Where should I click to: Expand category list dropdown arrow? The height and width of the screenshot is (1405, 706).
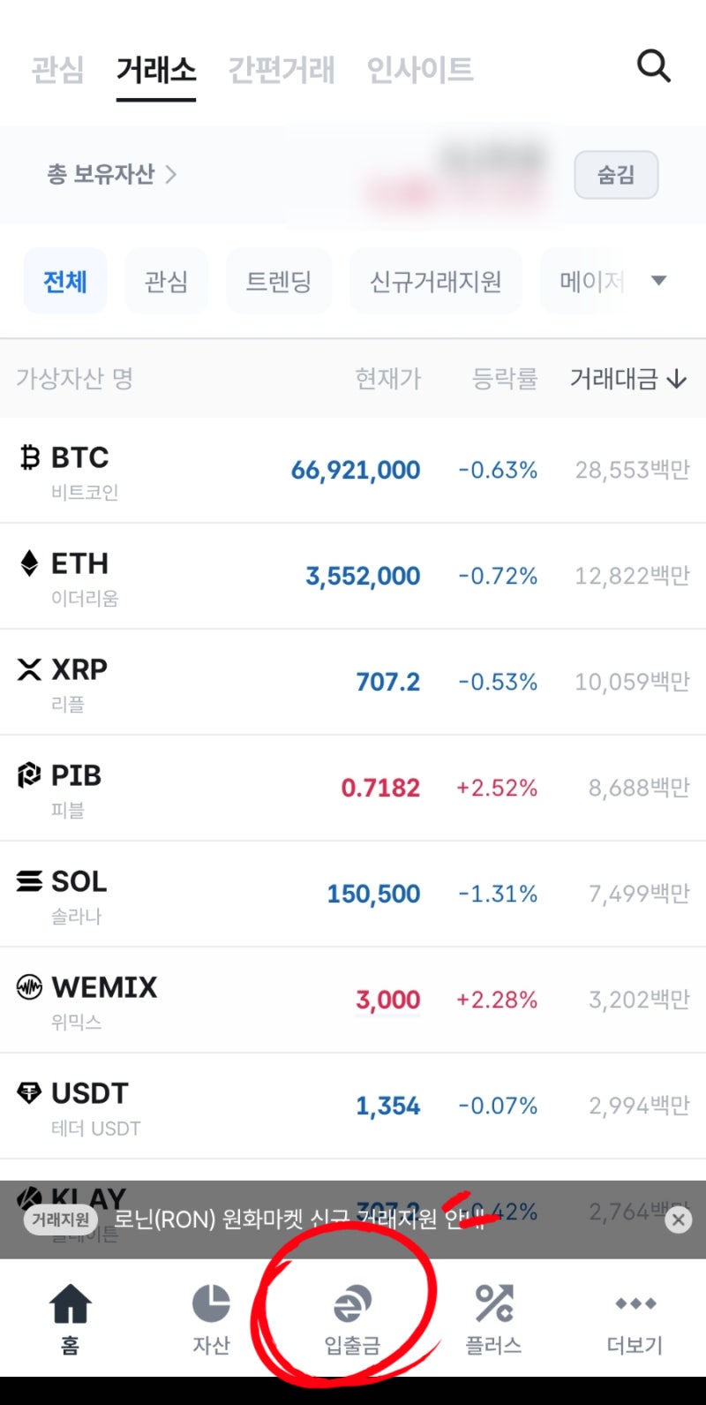click(658, 281)
